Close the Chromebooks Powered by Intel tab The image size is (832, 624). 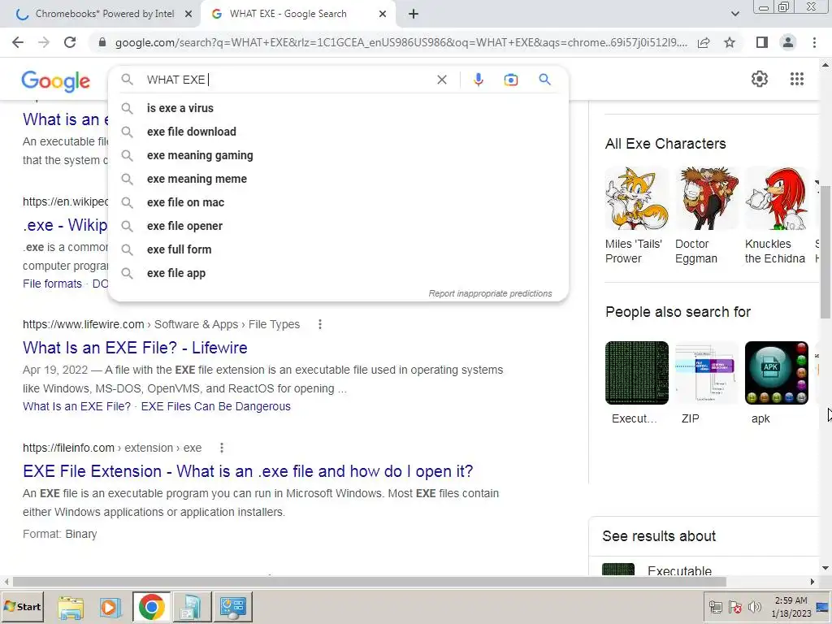point(188,14)
